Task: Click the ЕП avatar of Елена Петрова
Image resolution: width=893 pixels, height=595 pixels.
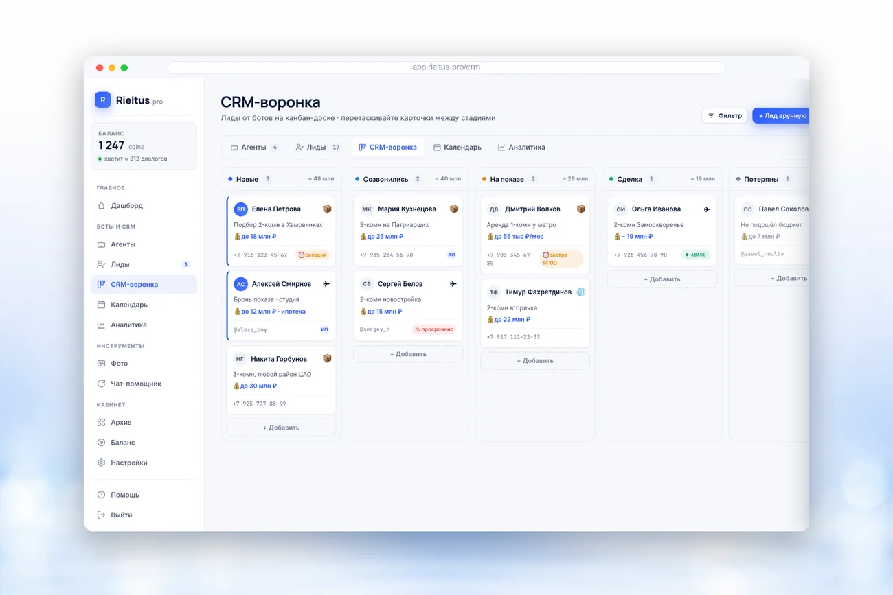Action: (x=240, y=209)
